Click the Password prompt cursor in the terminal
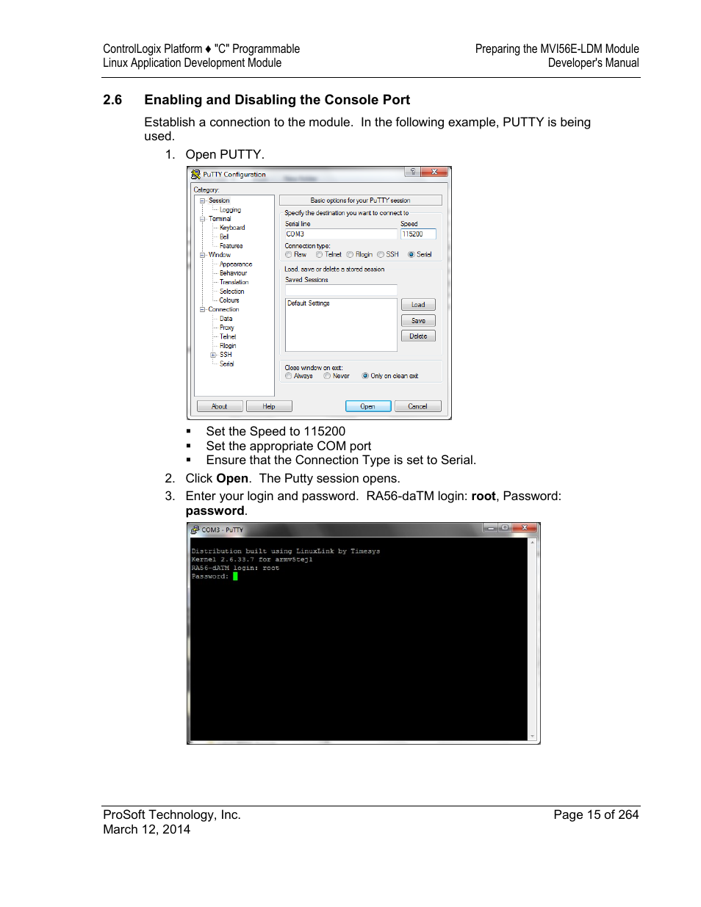Image resolution: width=701 pixels, height=907 pixels. point(235,577)
